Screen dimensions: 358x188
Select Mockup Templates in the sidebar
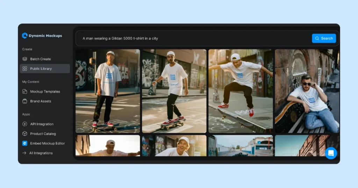(45, 92)
